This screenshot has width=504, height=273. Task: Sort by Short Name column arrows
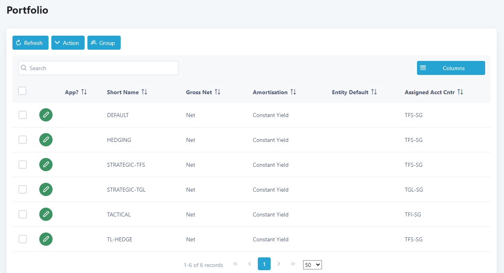click(144, 92)
